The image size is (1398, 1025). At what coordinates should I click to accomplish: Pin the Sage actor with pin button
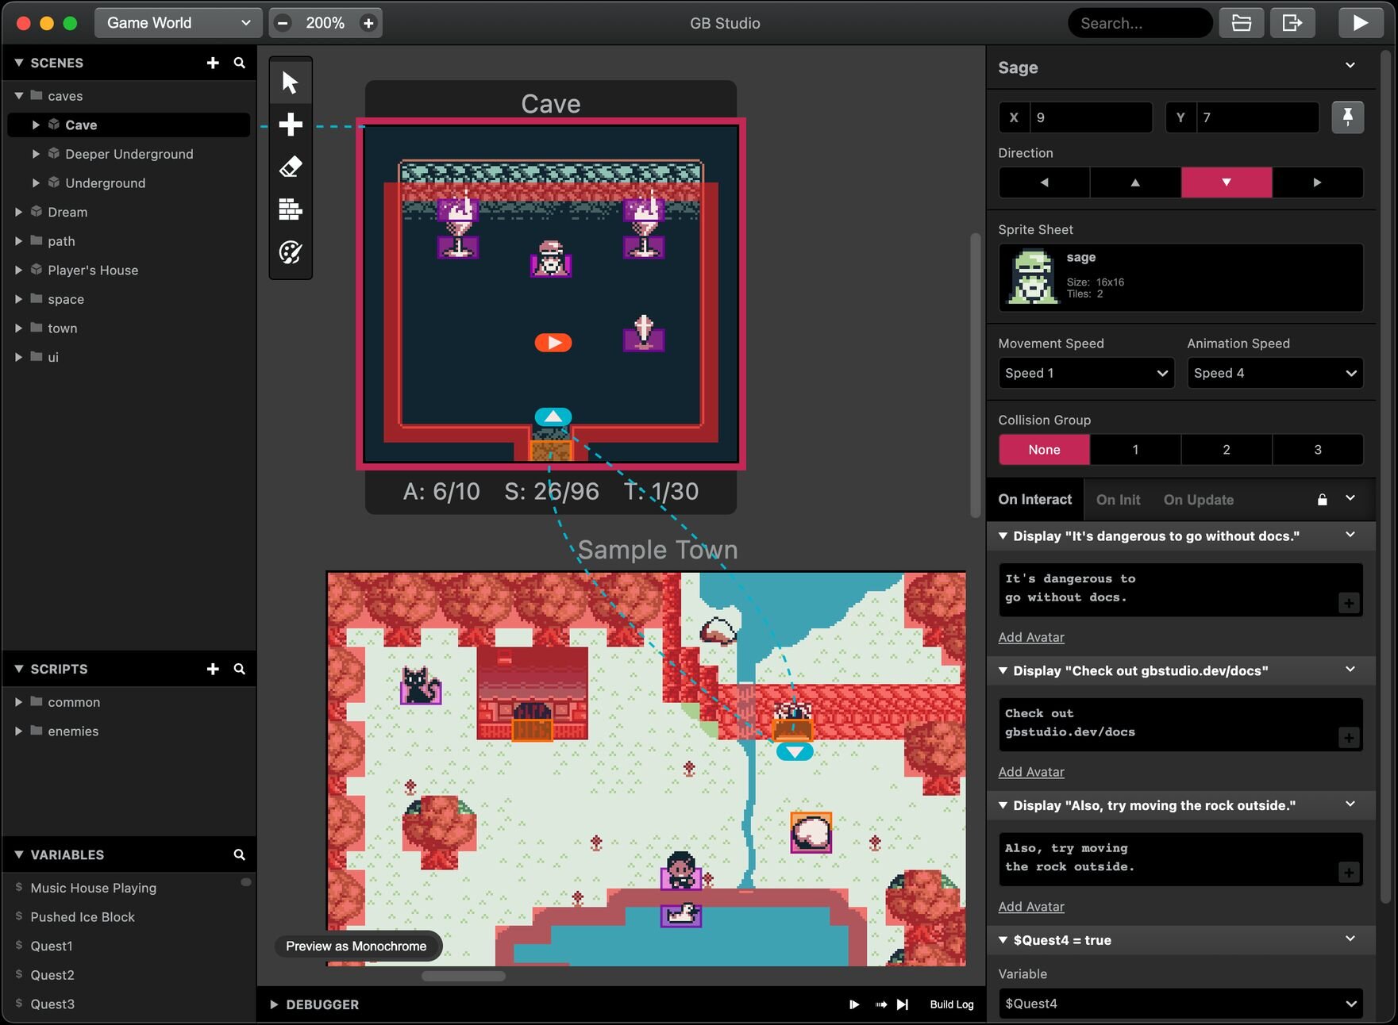pos(1347,117)
